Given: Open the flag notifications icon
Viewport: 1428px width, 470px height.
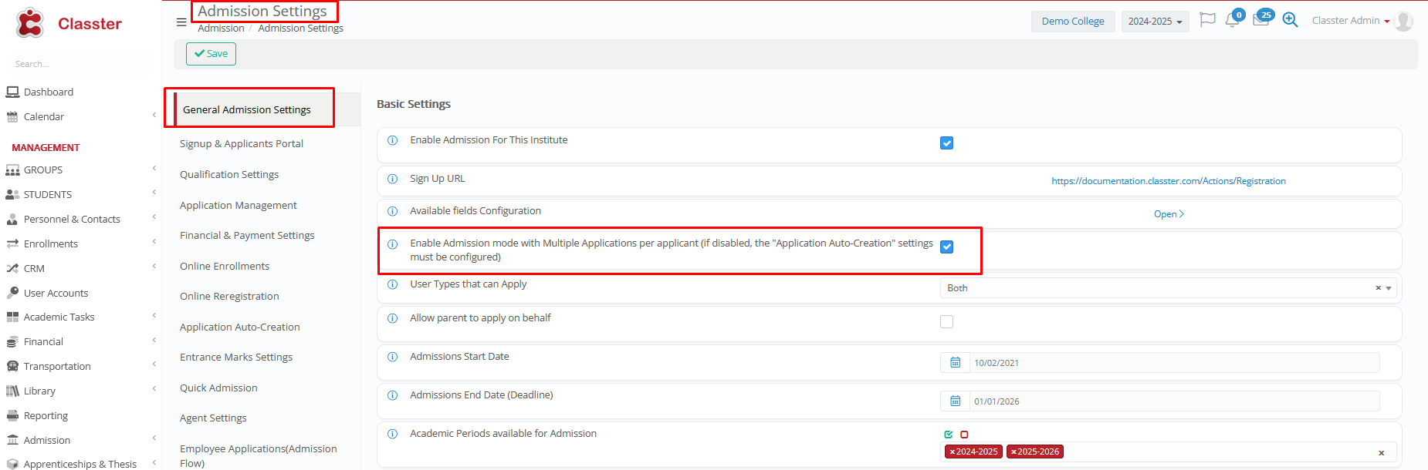Looking at the screenshot, I should click(1207, 20).
